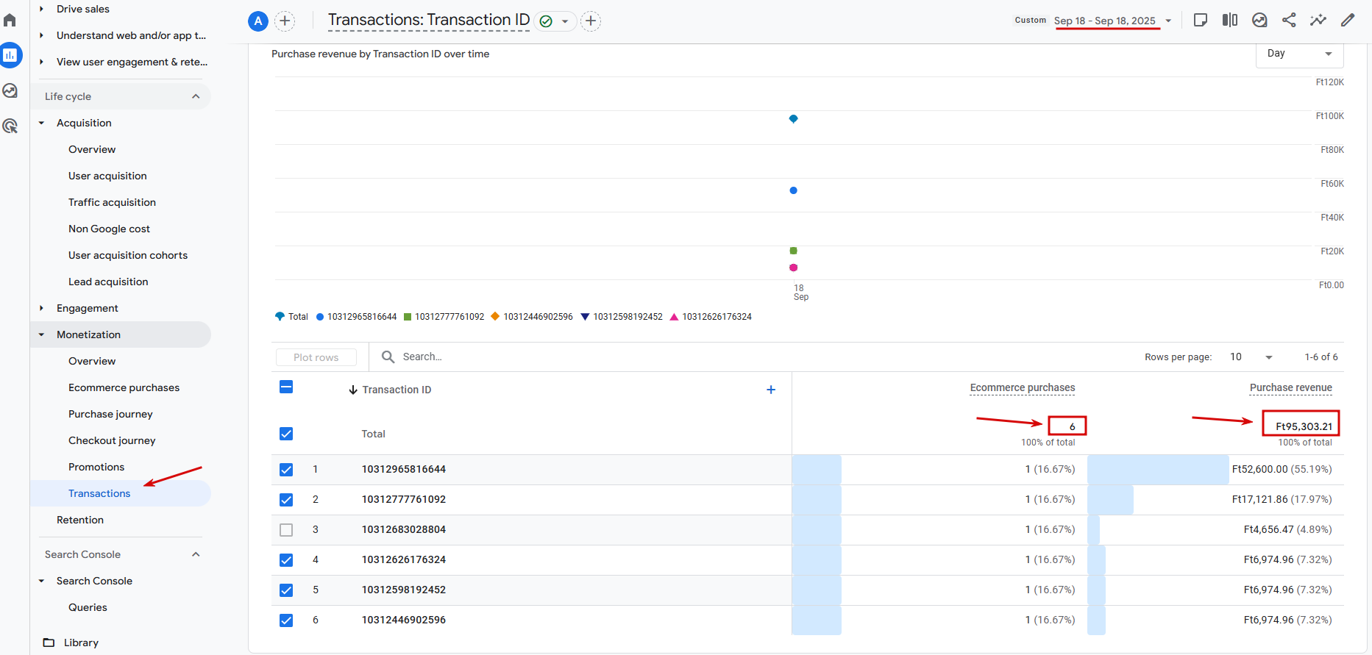Image resolution: width=1372 pixels, height=655 pixels.
Task: Open the Advertising icon in left rail
Action: (10, 126)
